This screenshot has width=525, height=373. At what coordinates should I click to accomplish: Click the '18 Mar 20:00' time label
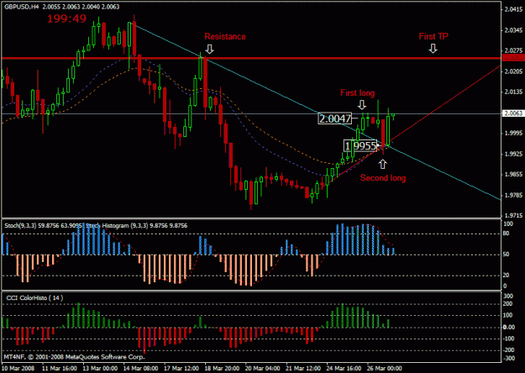222,368
